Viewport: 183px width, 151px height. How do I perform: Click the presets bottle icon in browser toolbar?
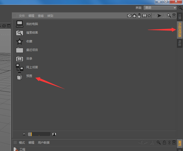click(x=139, y=16)
